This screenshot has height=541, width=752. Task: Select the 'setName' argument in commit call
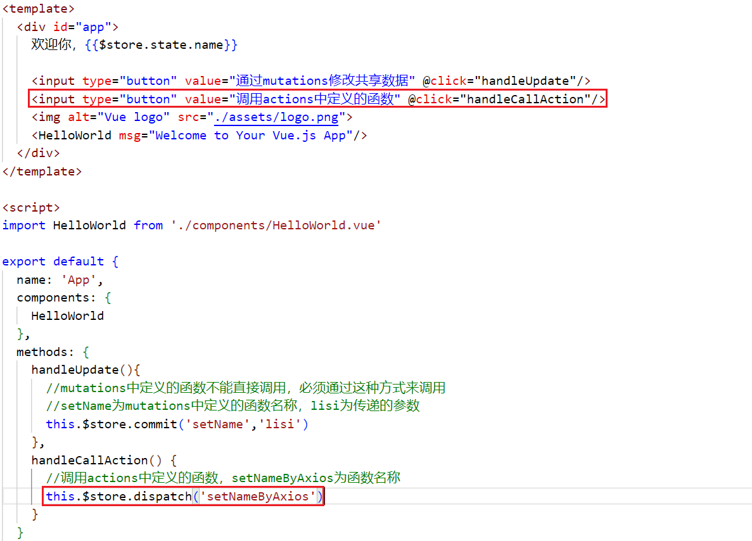[x=217, y=424]
